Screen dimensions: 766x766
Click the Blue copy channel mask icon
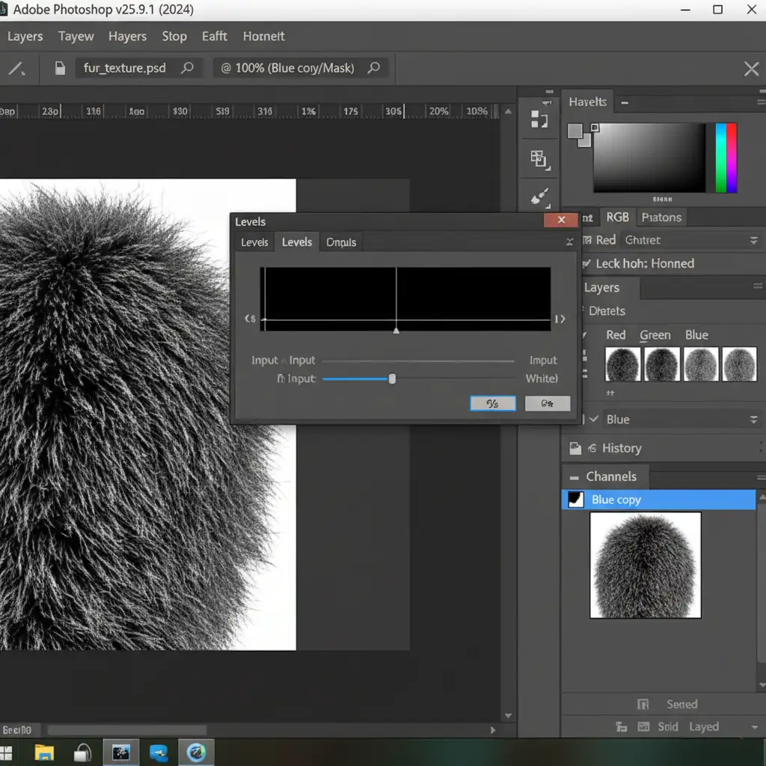[x=575, y=500]
